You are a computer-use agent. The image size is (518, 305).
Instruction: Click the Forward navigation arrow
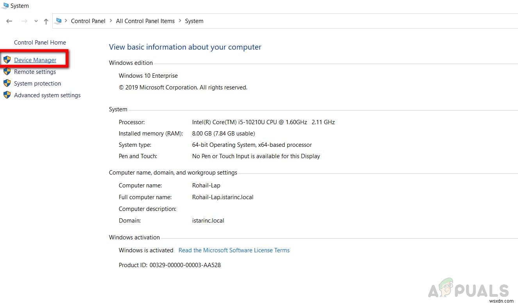[x=24, y=21]
